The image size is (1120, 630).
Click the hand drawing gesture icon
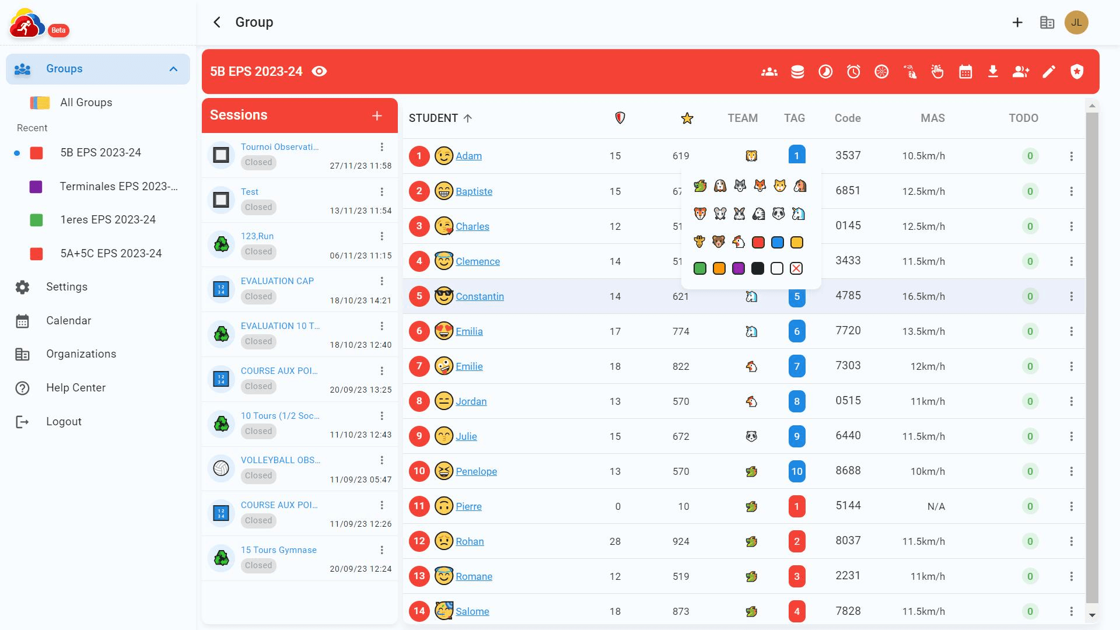pos(909,72)
